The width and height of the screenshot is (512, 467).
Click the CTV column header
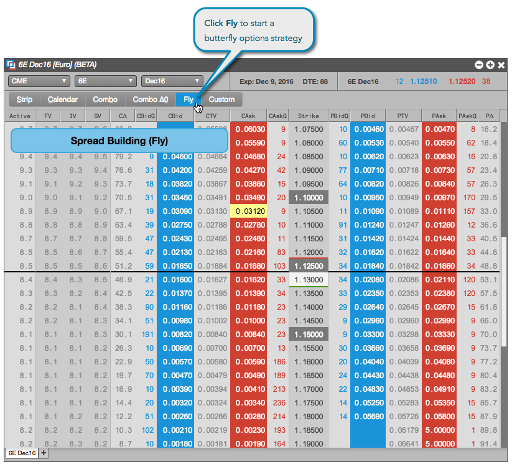(212, 116)
